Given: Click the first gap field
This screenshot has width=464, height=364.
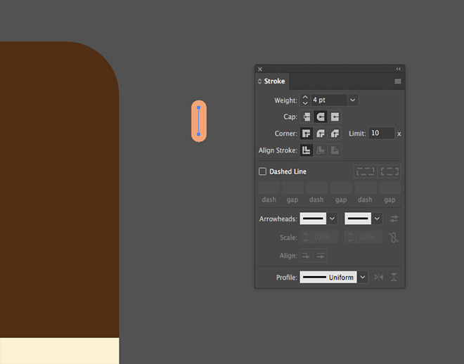Looking at the screenshot, I should tap(293, 188).
